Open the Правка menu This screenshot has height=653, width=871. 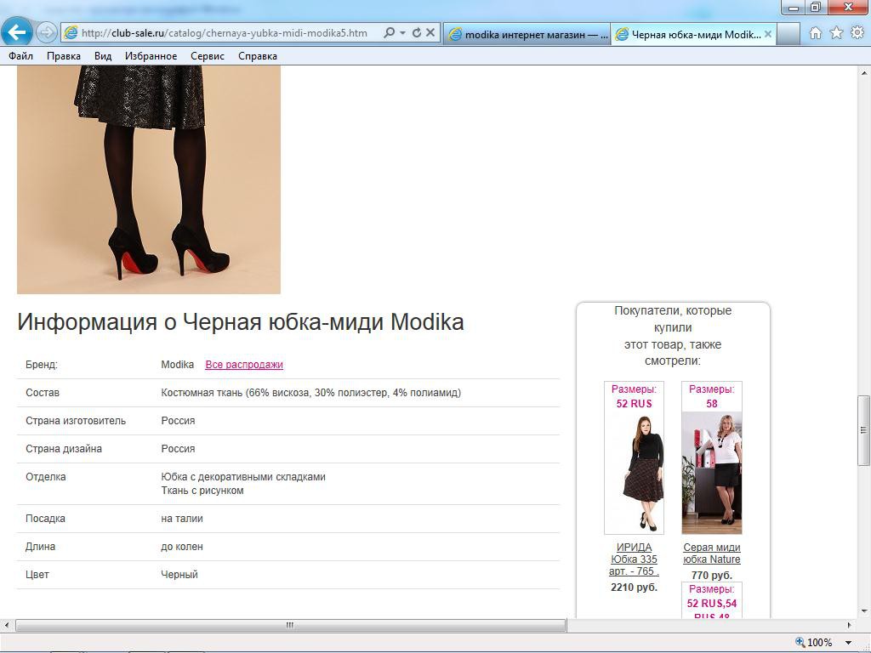(63, 56)
